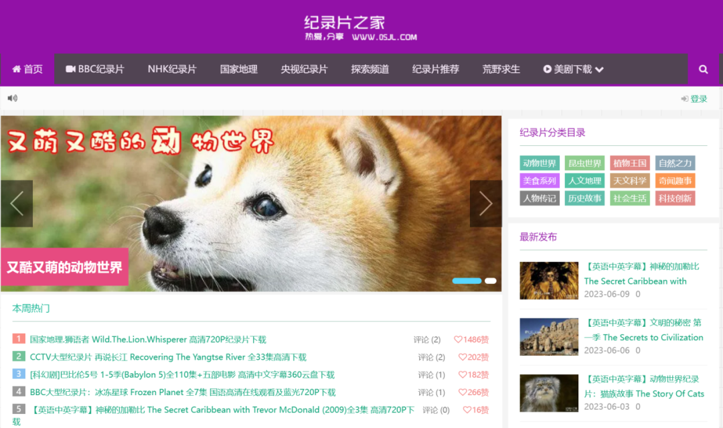Open the Story Of Cats thumbnail
Viewport: 723px width, 428px height.
click(549, 393)
